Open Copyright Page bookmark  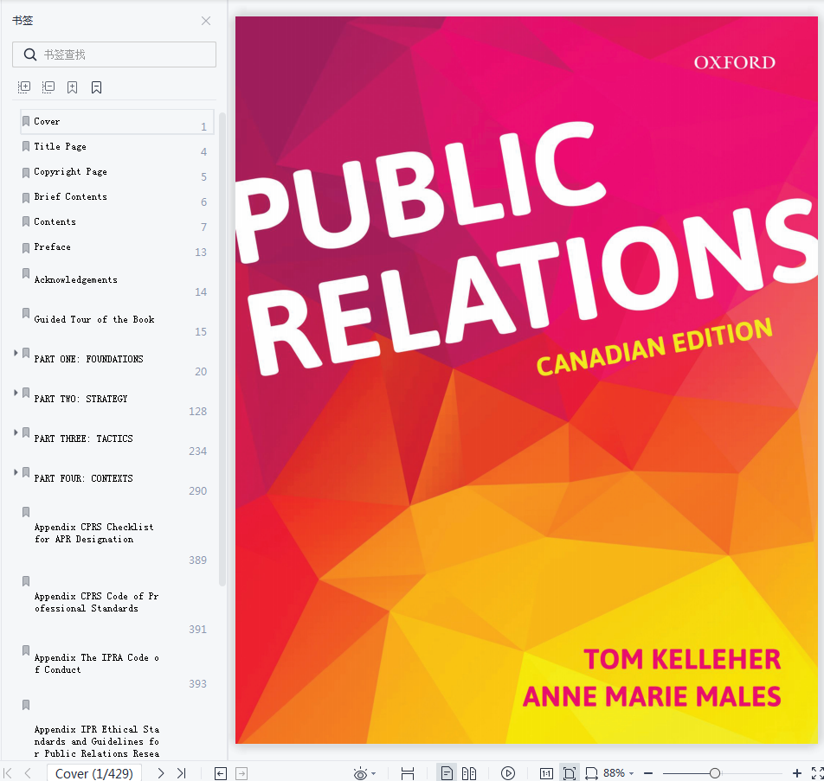click(x=70, y=172)
